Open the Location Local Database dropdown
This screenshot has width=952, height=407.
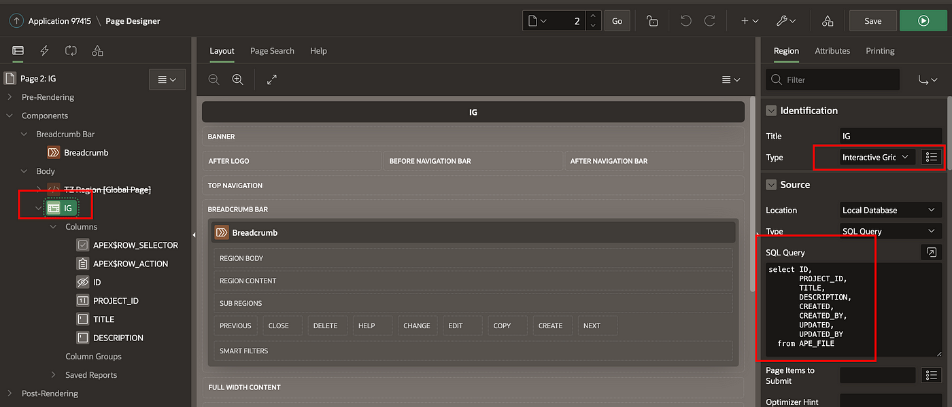pos(890,210)
